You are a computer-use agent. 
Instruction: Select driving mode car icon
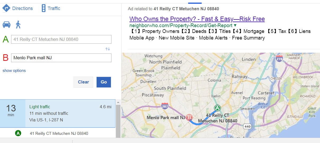coord(7,24)
